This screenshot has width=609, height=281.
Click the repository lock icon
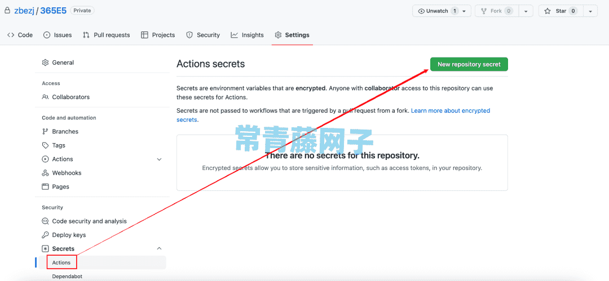[7, 11]
